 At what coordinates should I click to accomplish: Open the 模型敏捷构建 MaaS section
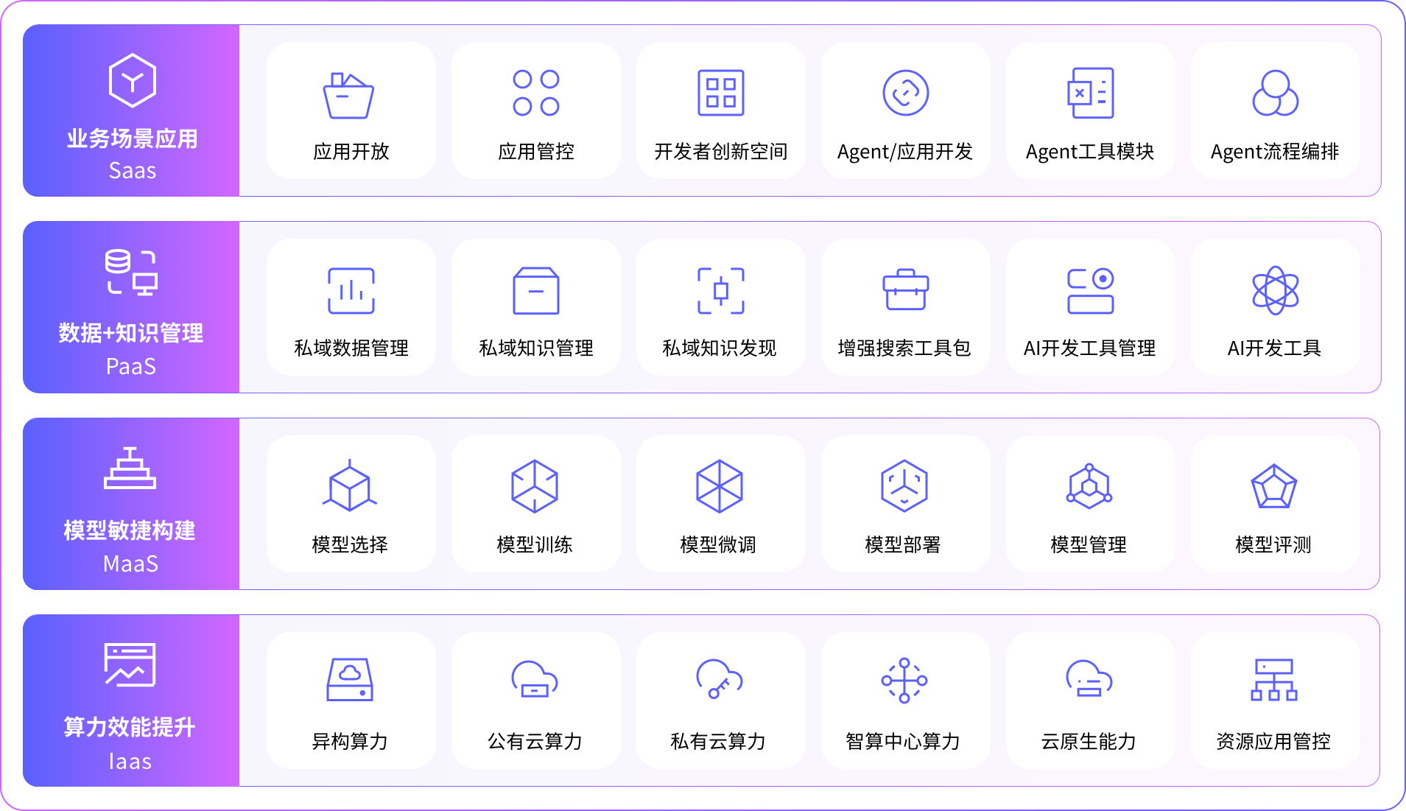pos(131,504)
